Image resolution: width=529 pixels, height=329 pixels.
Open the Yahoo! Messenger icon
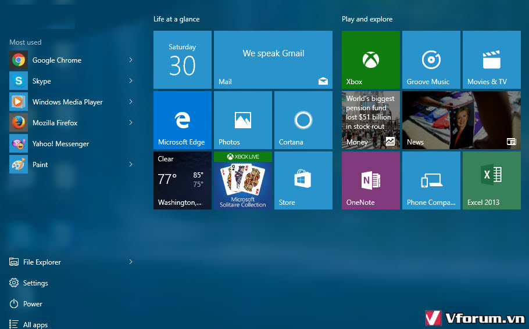tap(19, 143)
